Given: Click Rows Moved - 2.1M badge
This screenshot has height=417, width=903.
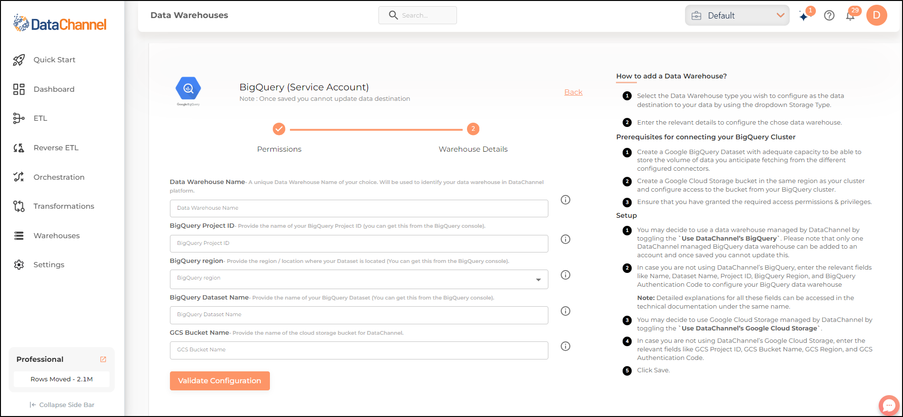Looking at the screenshot, I should pyautogui.click(x=61, y=379).
